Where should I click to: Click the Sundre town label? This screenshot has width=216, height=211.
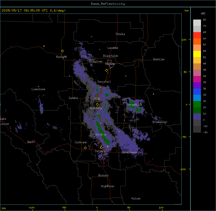coord(73,98)
